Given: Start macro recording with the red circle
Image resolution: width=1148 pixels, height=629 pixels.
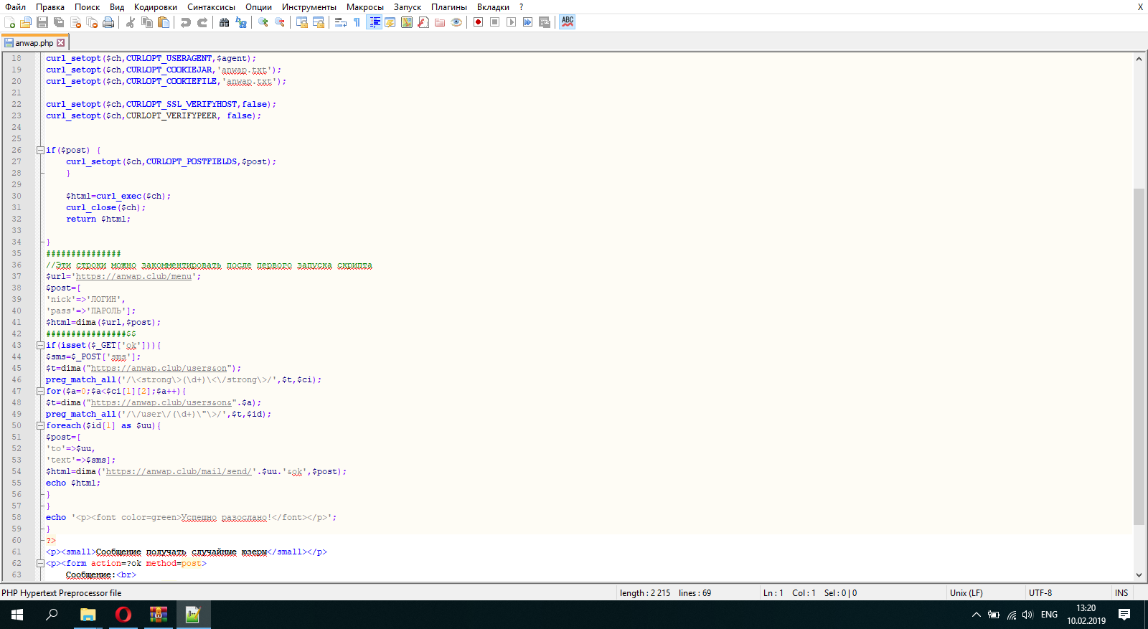Looking at the screenshot, I should 478,22.
